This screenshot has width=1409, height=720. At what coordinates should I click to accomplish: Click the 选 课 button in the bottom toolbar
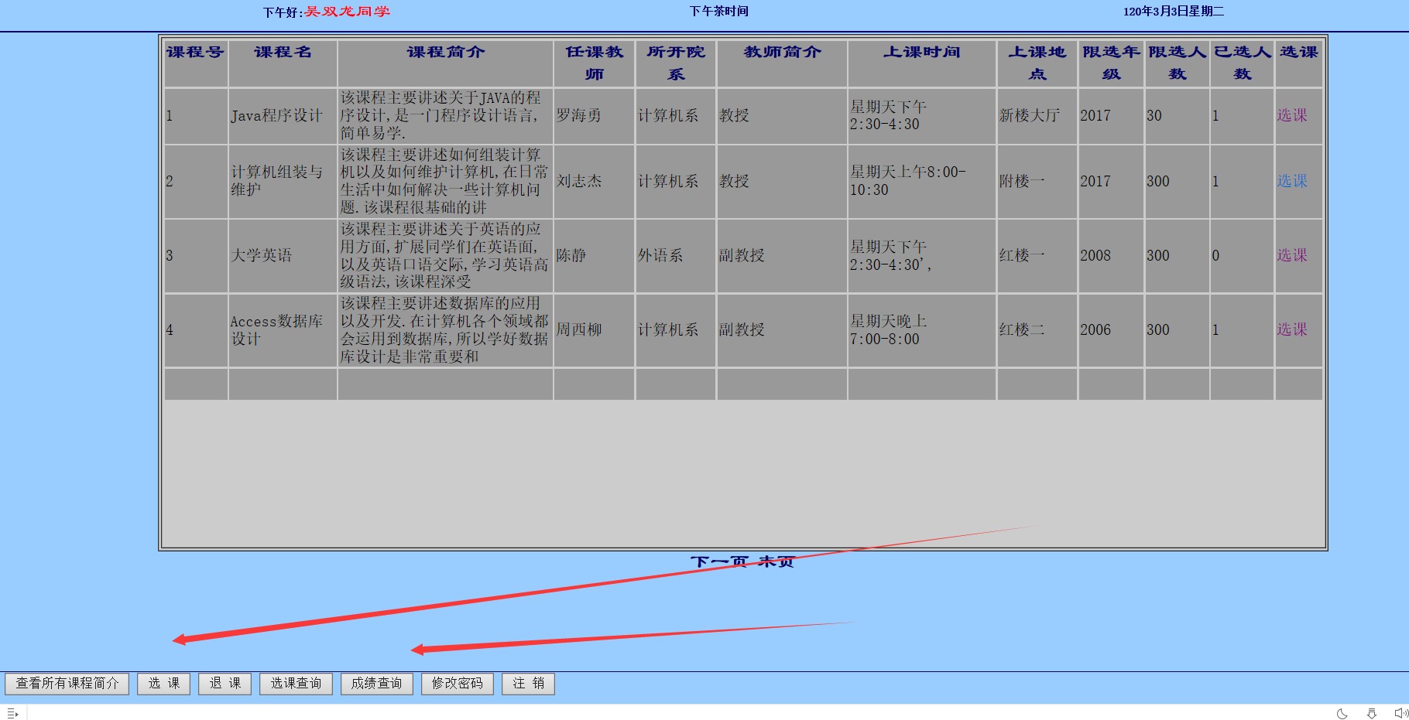[164, 684]
